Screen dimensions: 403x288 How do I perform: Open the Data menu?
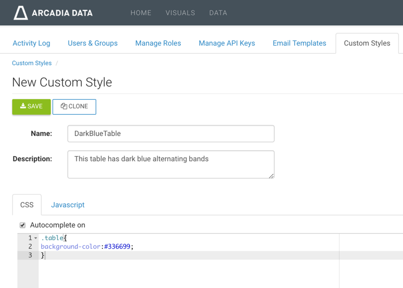[x=218, y=13]
